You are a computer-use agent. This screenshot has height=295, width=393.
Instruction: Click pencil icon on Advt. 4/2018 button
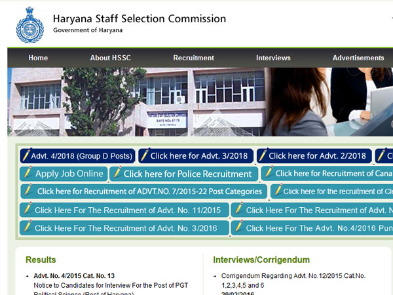(26, 155)
